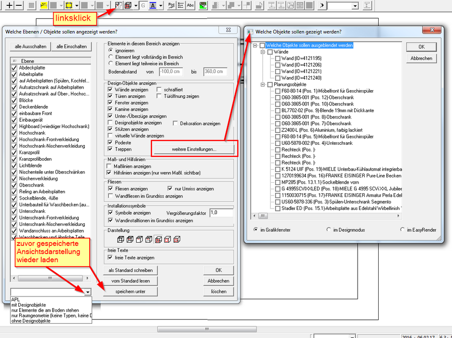Enable the Maßlinien anzeigen checkbox
Image resolution: width=452 pixels, height=338 pixels.
tap(110, 166)
